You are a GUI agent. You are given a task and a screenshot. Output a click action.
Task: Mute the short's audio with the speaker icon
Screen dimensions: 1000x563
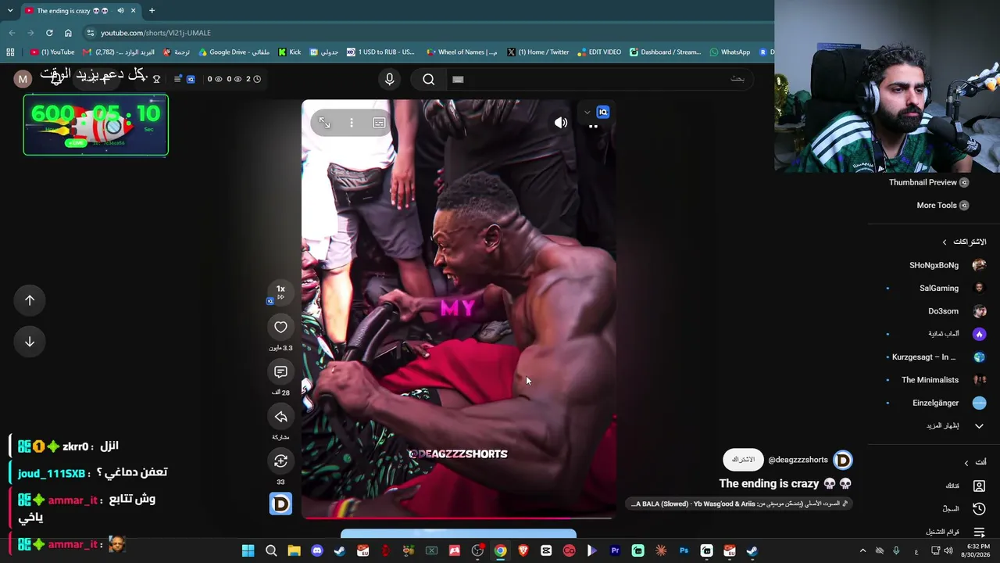click(561, 123)
